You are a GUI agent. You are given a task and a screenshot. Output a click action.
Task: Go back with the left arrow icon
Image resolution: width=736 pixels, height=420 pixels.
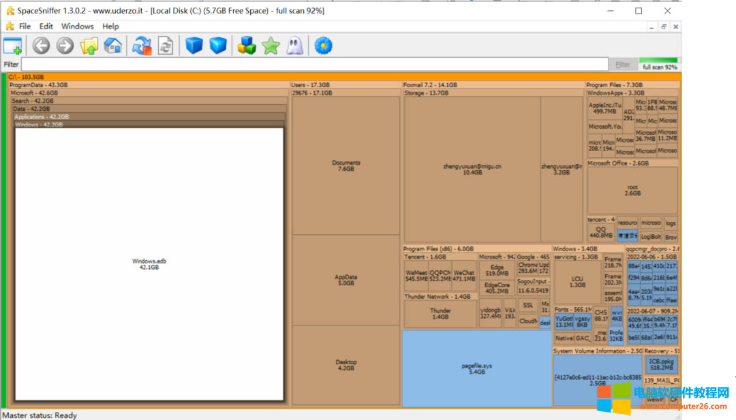click(42, 46)
